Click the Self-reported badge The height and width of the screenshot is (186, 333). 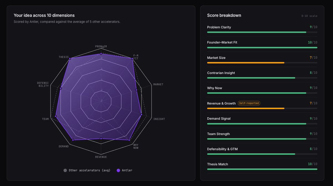[249, 103]
